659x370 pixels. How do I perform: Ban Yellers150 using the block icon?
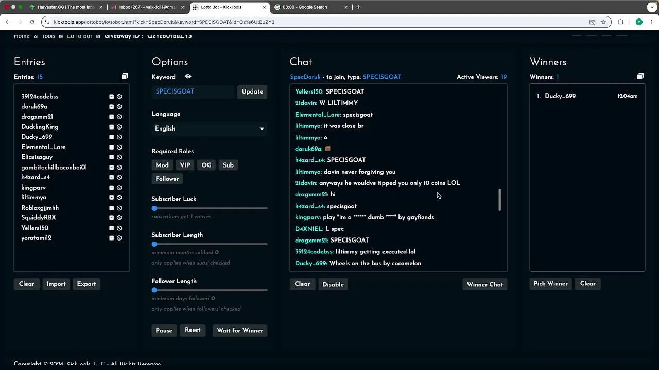[119, 228]
